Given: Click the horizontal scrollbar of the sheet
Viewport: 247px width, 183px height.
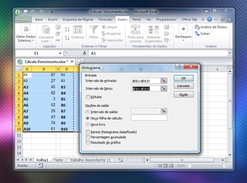Looking at the screenshot, I should click(182, 160).
